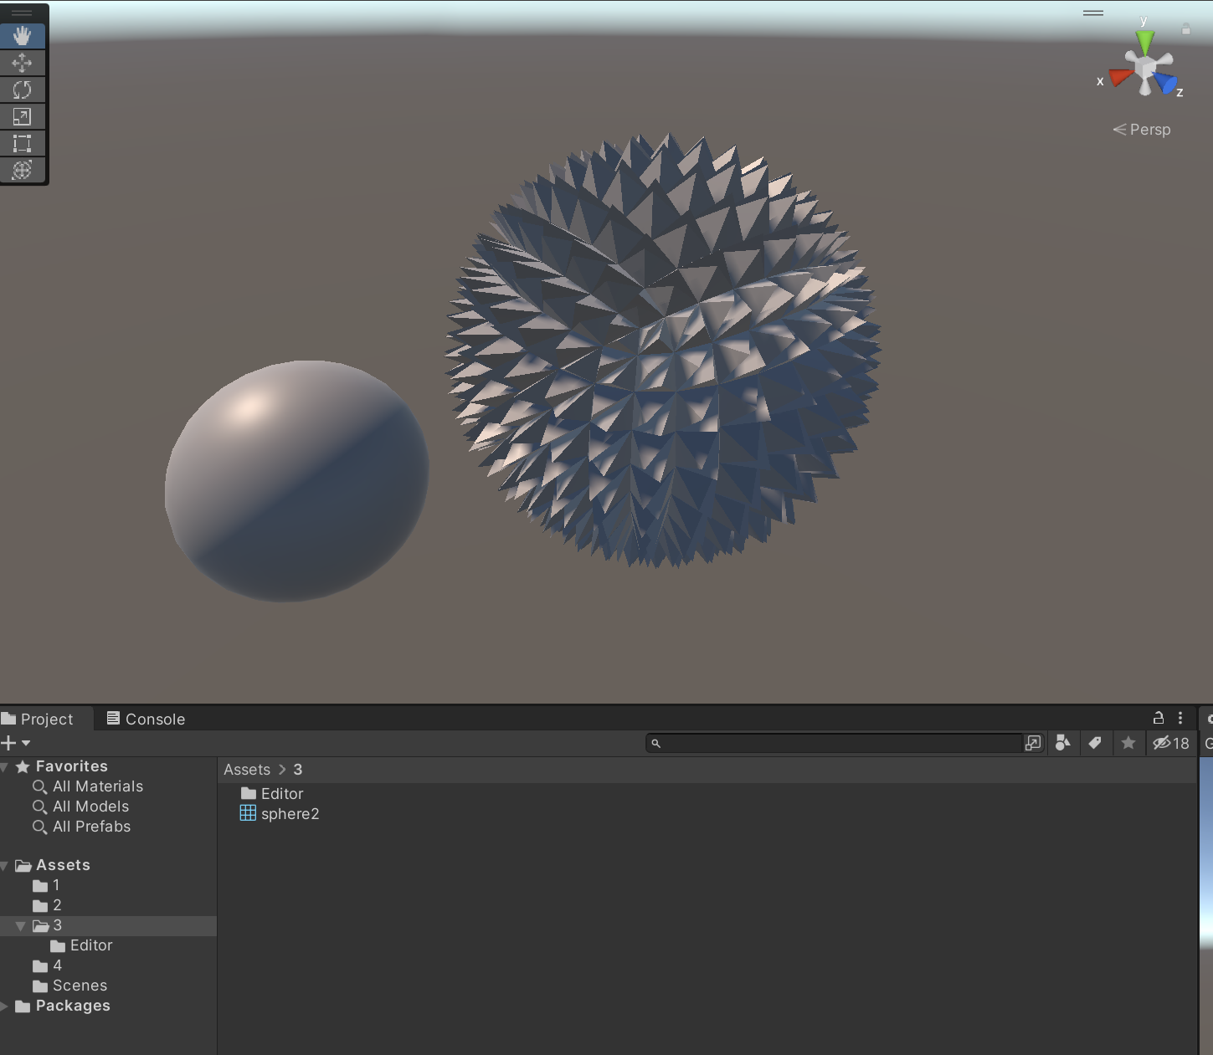
Task: Activate the Rotate tool
Action: tap(23, 90)
